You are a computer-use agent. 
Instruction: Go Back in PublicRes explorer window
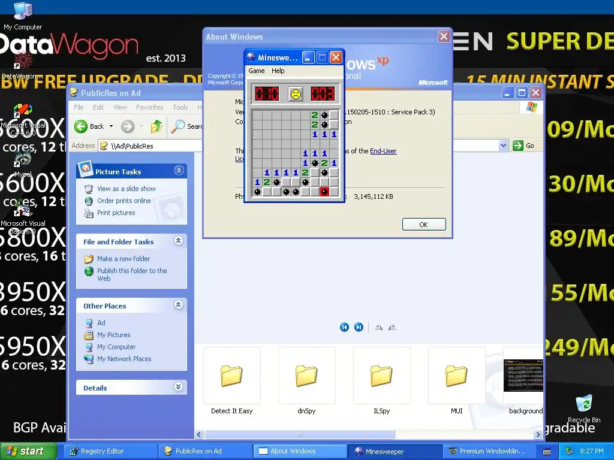tap(89, 126)
